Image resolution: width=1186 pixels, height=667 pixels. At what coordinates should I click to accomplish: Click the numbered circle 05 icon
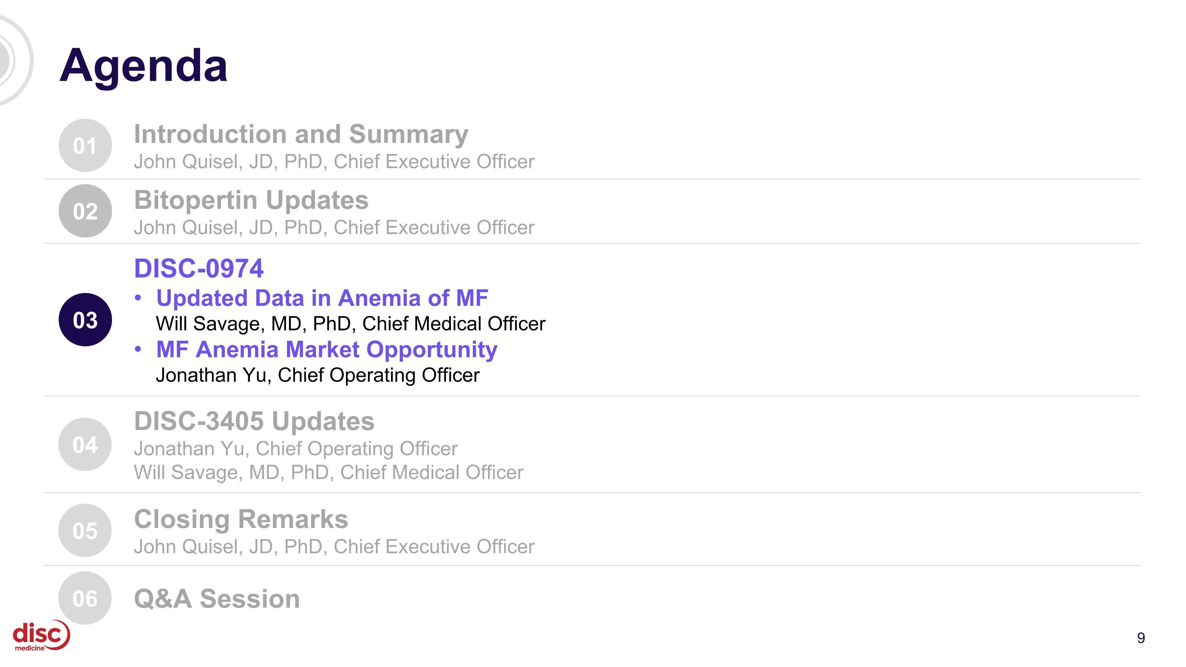click(x=85, y=530)
